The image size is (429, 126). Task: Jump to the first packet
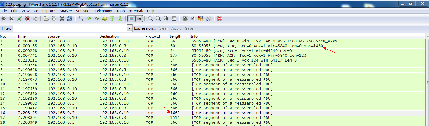click(x=112, y=19)
